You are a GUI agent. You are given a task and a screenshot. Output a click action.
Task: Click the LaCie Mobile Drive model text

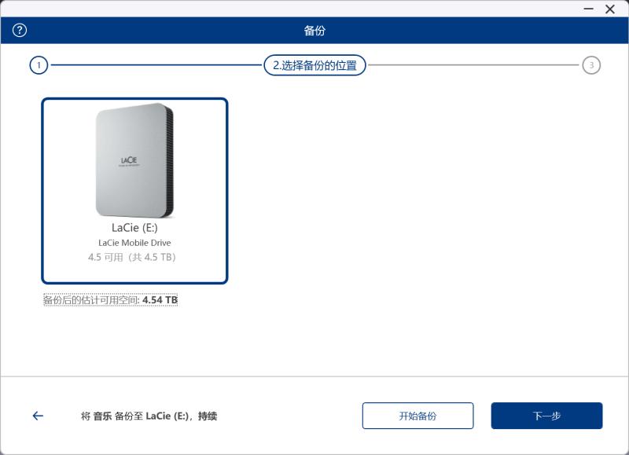coord(134,243)
